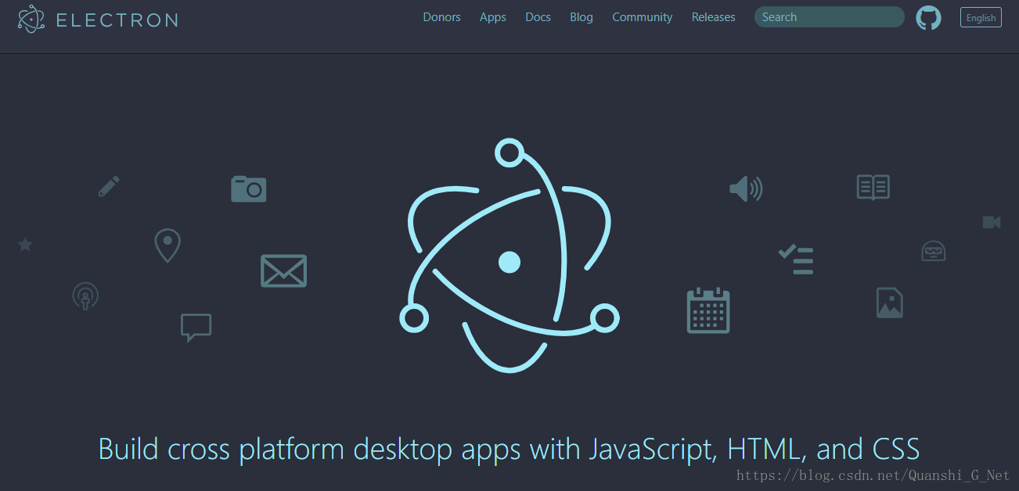Click the map location pin icon
The height and width of the screenshot is (491, 1019).
pyautogui.click(x=167, y=245)
